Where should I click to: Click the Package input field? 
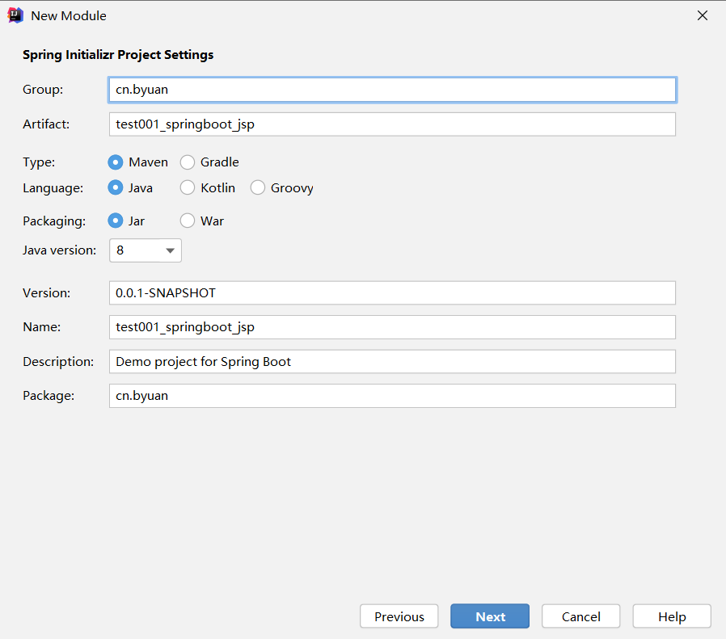[393, 396]
